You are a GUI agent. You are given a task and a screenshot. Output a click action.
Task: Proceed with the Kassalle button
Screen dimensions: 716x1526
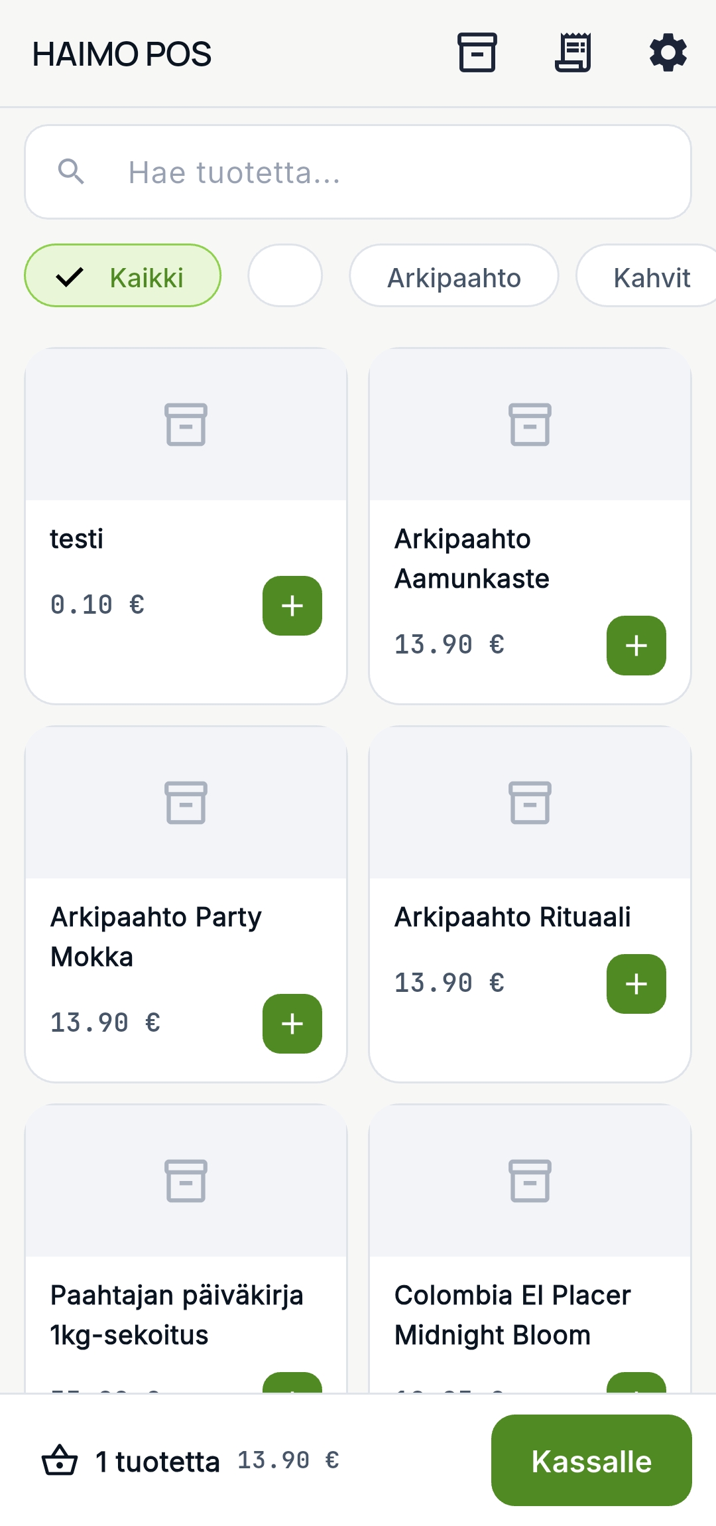point(591,1460)
